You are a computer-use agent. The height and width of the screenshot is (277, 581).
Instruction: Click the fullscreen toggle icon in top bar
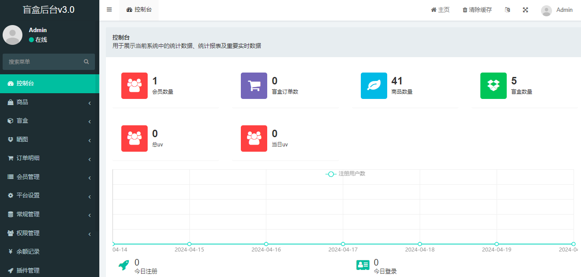(525, 9)
